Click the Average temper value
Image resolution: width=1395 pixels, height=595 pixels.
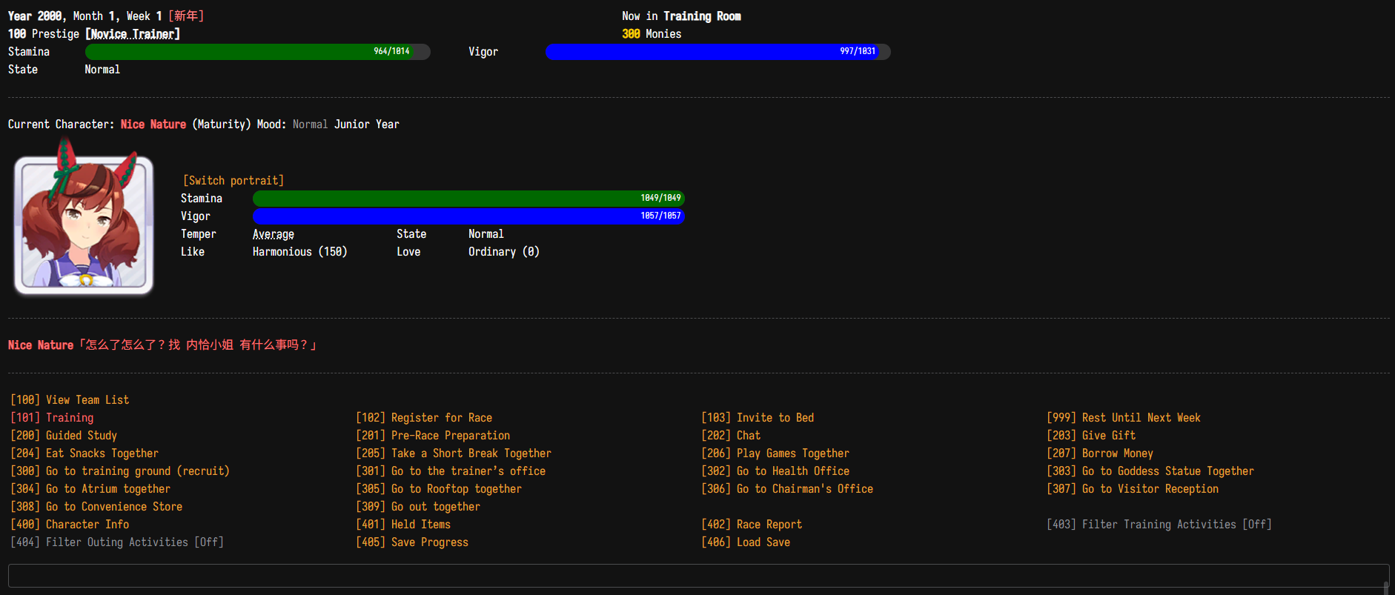pyautogui.click(x=274, y=234)
